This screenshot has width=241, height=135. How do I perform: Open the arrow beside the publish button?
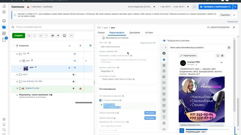(235, 7)
